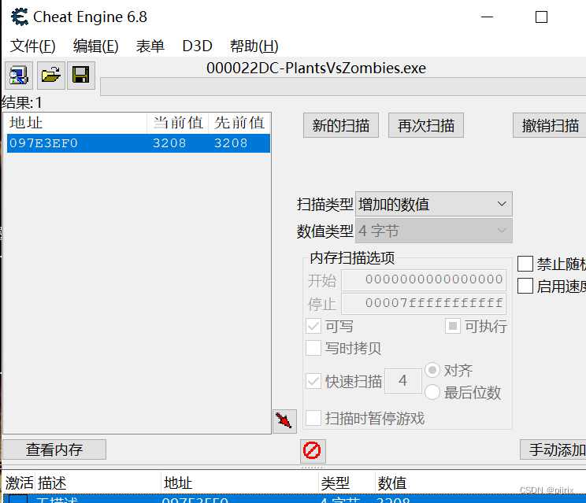This screenshot has height=503, width=586.
Task: Click the fast scan alignment field showing 4
Action: point(403,381)
